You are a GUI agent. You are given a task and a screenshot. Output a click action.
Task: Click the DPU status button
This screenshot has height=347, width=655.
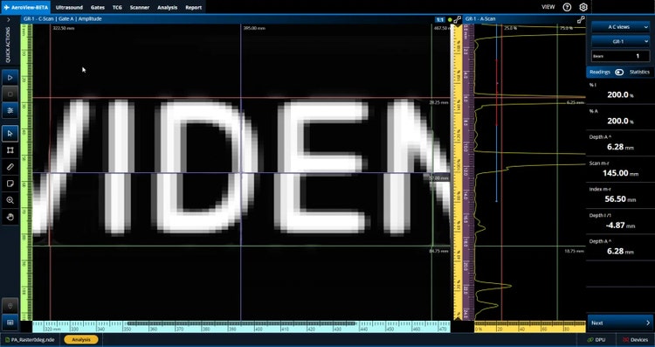(x=596, y=340)
